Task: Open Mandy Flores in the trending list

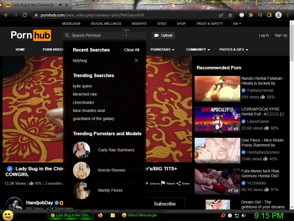Action: click(x=110, y=190)
